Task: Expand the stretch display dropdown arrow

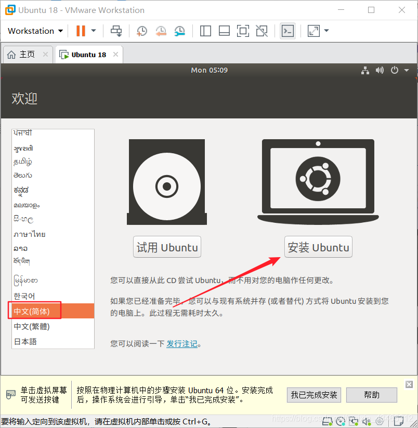Action: click(x=326, y=31)
